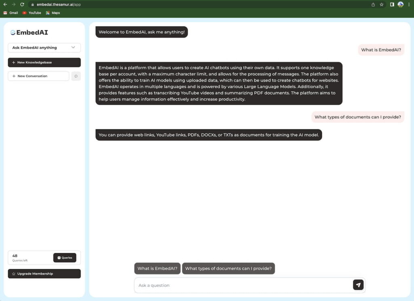Share this page via the share icon
Screen dimensions: 414x301
pos(373,4)
